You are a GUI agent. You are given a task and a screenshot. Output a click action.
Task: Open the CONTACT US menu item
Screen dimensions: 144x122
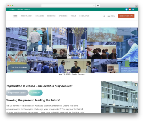pyautogui.click(x=84, y=16)
